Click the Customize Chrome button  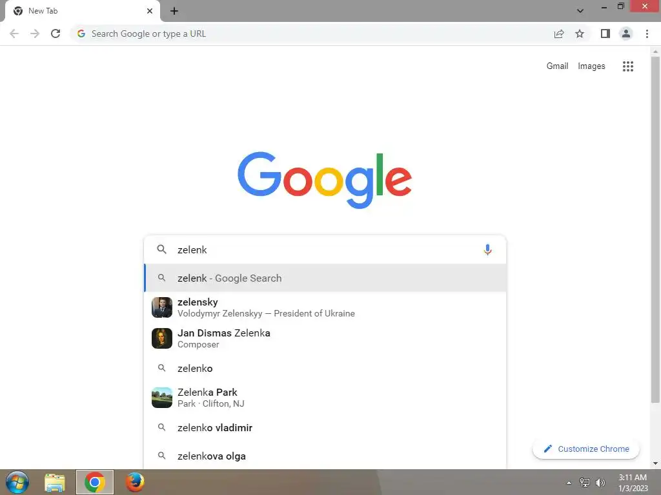[x=586, y=449]
